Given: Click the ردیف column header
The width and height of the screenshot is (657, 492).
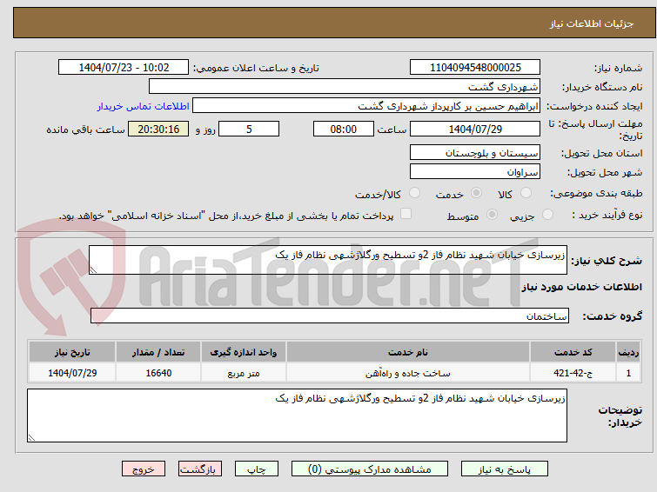Looking at the screenshot, I should click(628, 352).
